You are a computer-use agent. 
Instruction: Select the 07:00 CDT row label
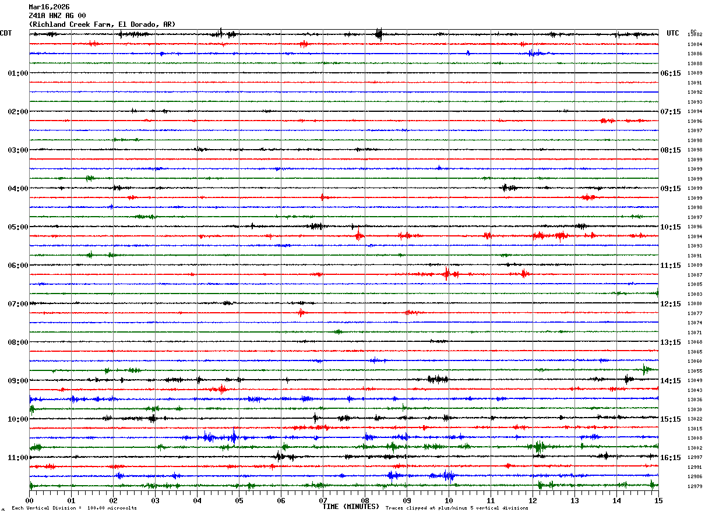(18, 304)
